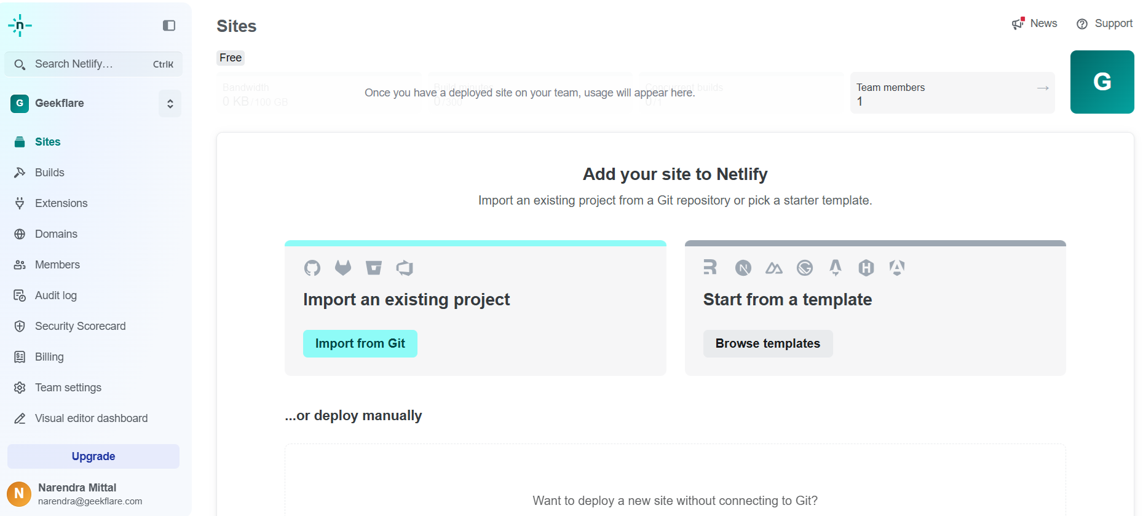Viewport: 1146px width, 516px height.
Task: Click the Netlify logo
Action: 20,25
